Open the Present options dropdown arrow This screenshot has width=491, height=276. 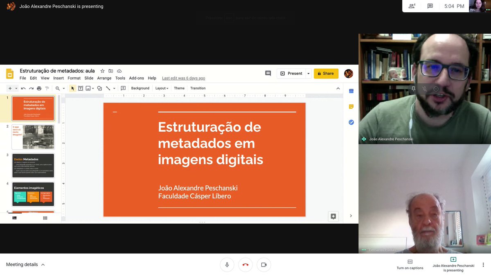coord(309,74)
